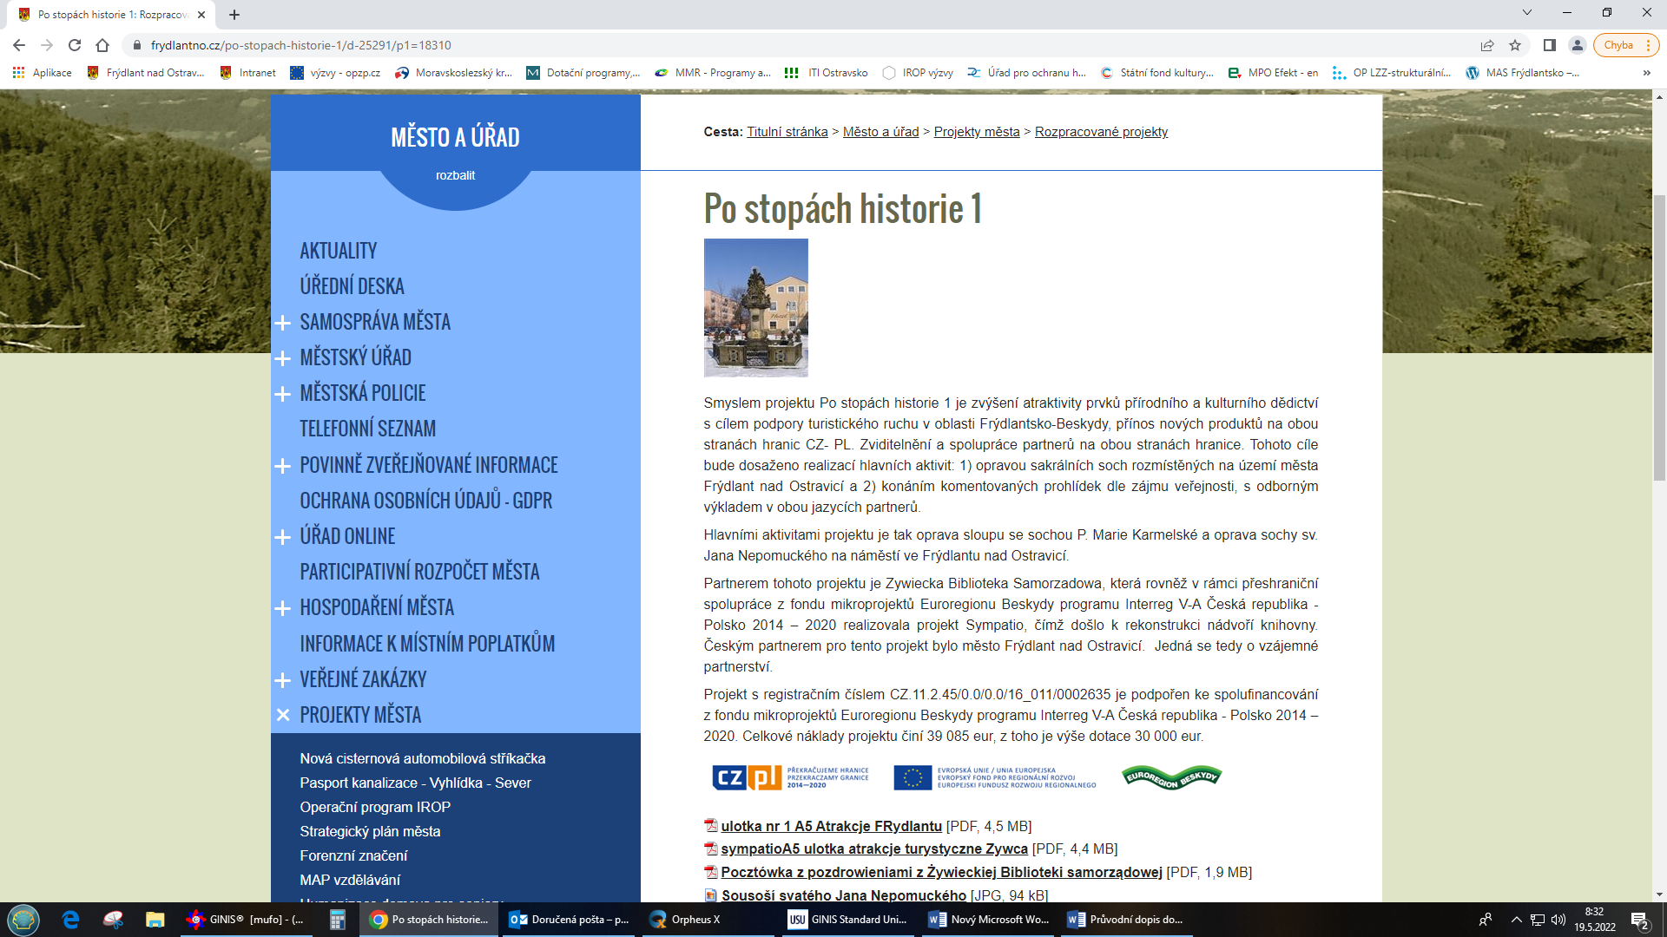This screenshot has width=1667, height=937.
Task: Open the Operační program IROP link
Action: tap(375, 807)
